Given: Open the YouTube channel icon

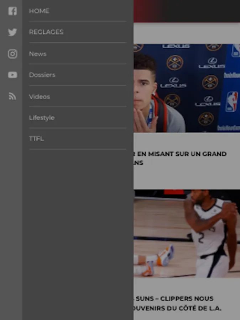Looking at the screenshot, I should pyautogui.click(x=12, y=75).
